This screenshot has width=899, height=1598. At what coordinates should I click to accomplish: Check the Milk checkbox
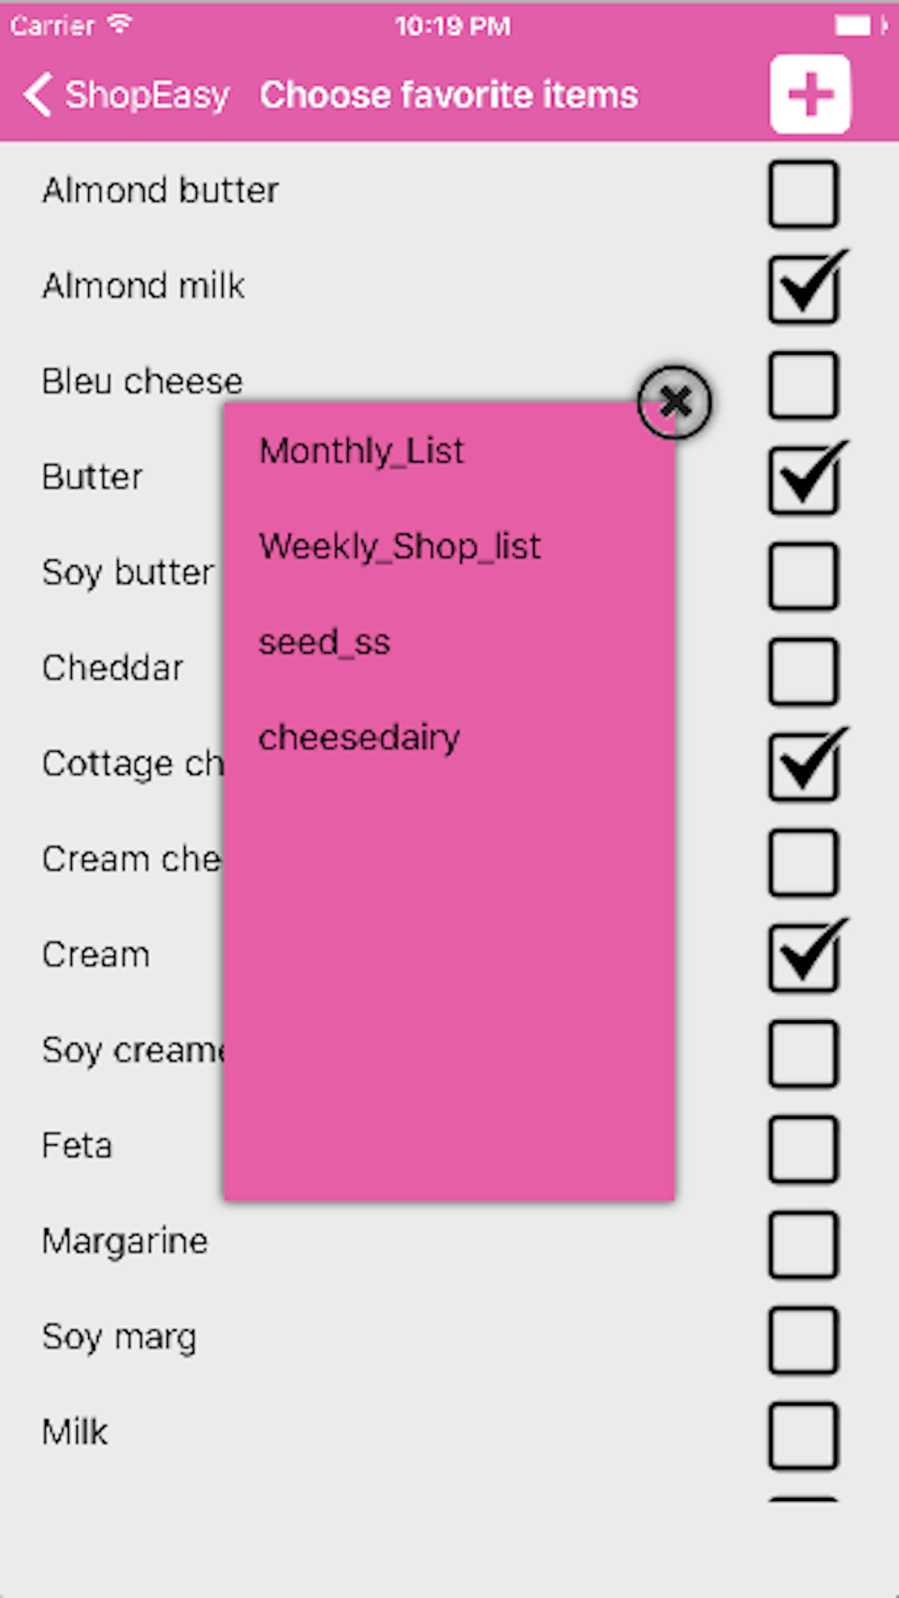[x=803, y=1435]
